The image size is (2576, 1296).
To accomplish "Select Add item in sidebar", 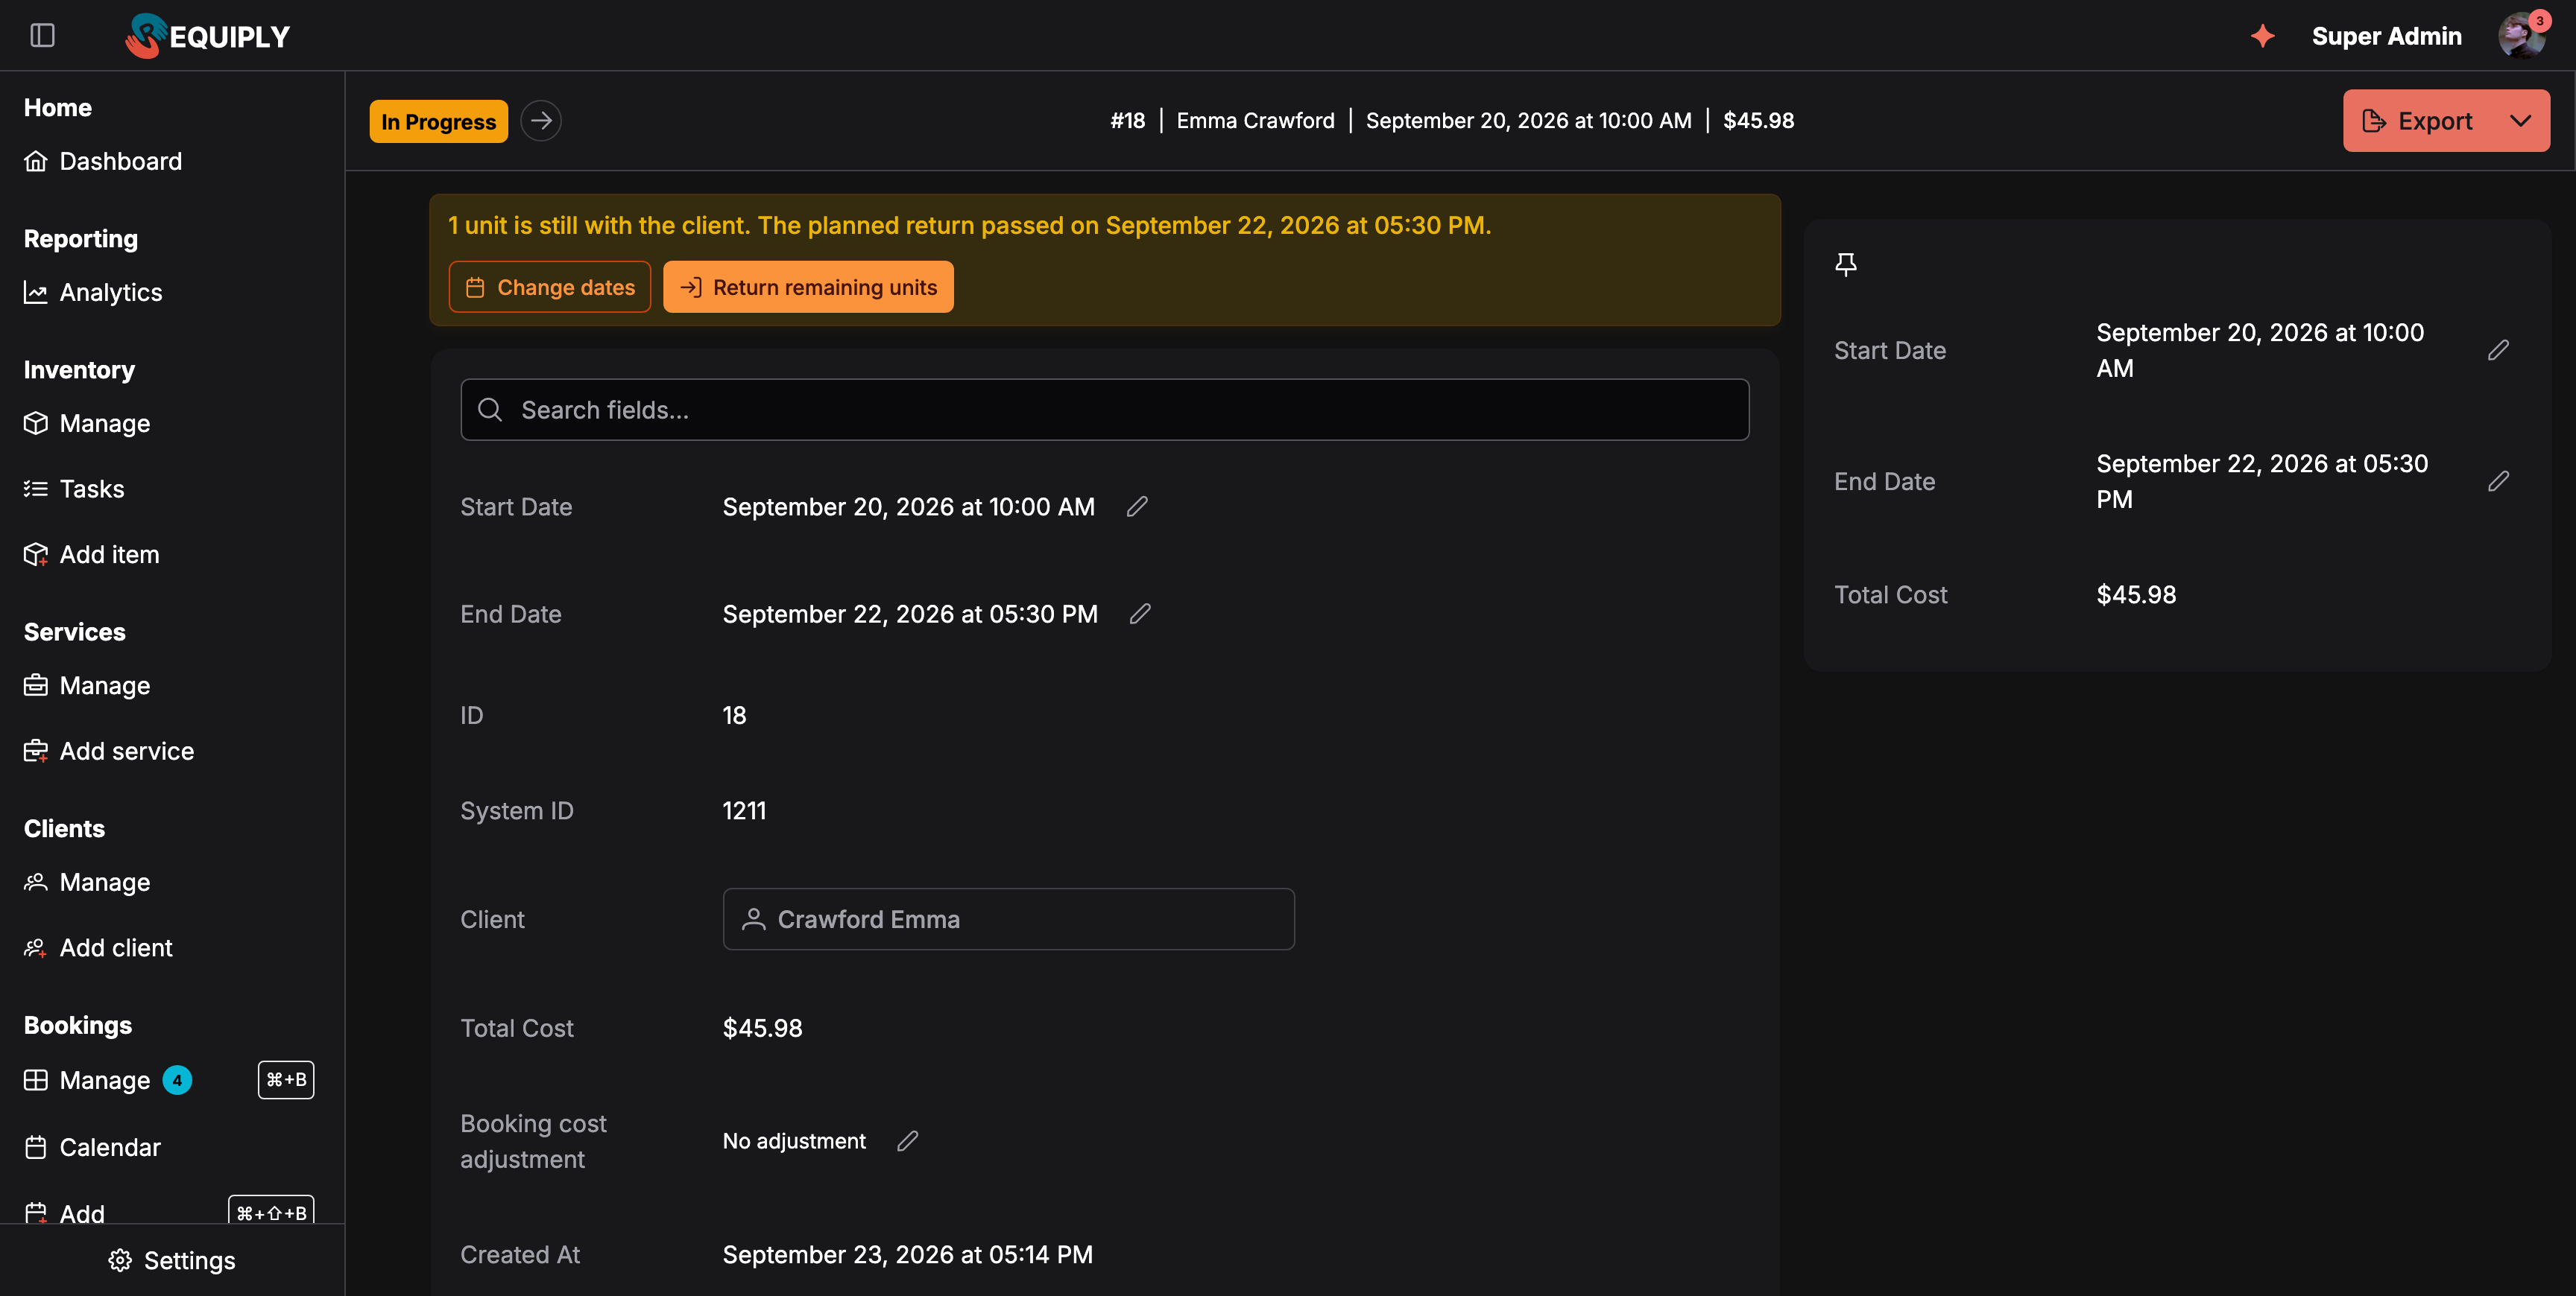I will (91, 555).
